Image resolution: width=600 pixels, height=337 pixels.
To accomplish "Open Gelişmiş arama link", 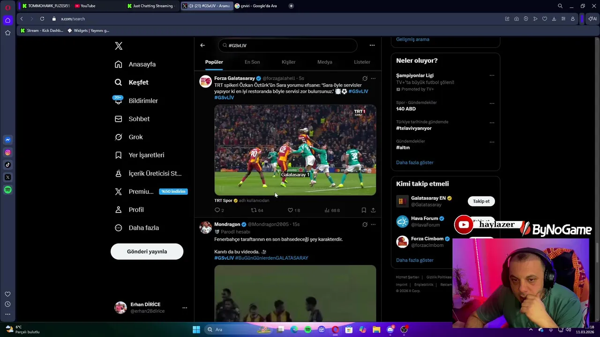I will 412,39.
